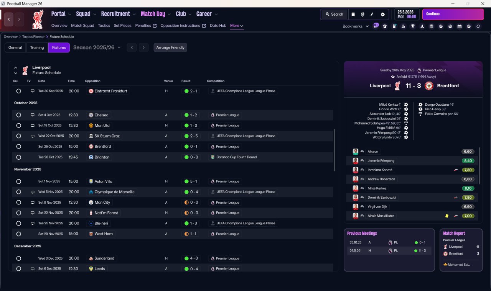The height and width of the screenshot is (291, 491).
Task: Click the Olympique de Marseille club badge
Action: 91,192
